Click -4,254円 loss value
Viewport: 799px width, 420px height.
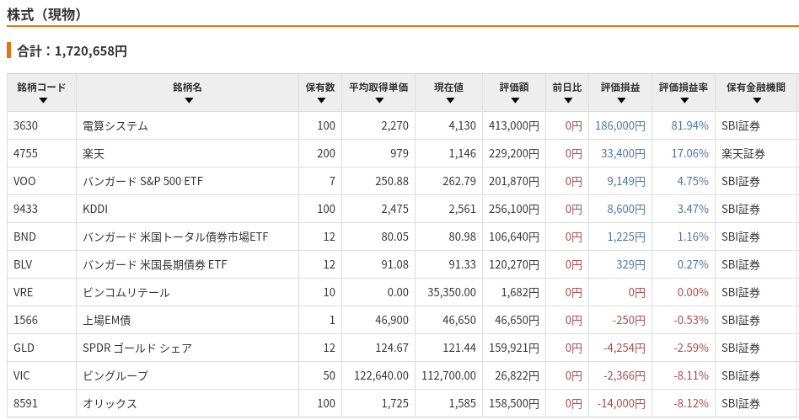(625, 348)
